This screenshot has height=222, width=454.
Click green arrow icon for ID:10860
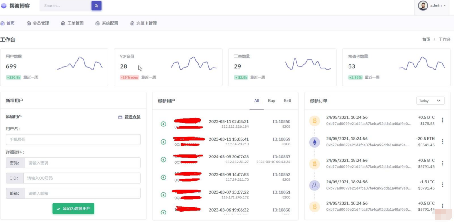163,124
